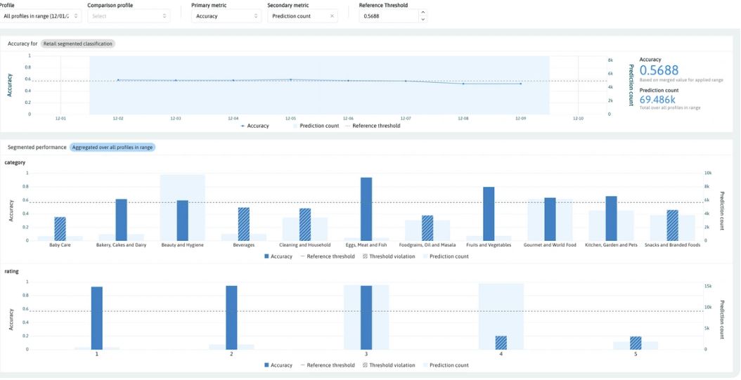This screenshot has width=741, height=380.
Task: Open the Primary metric Accuracy dropdown
Action: 226,15
